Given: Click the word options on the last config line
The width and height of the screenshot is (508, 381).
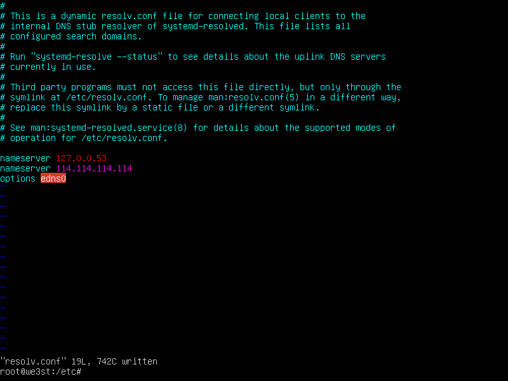Looking at the screenshot, I should pos(18,179).
